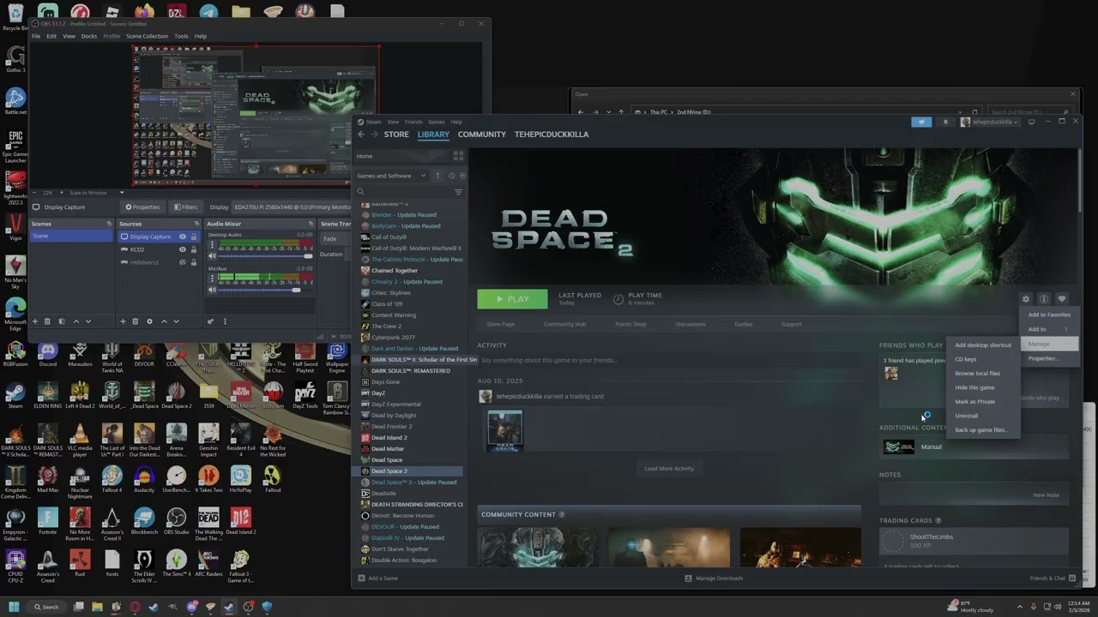Expand the Add to submenu
This screenshot has height=617, width=1098.
pyautogui.click(x=1048, y=329)
